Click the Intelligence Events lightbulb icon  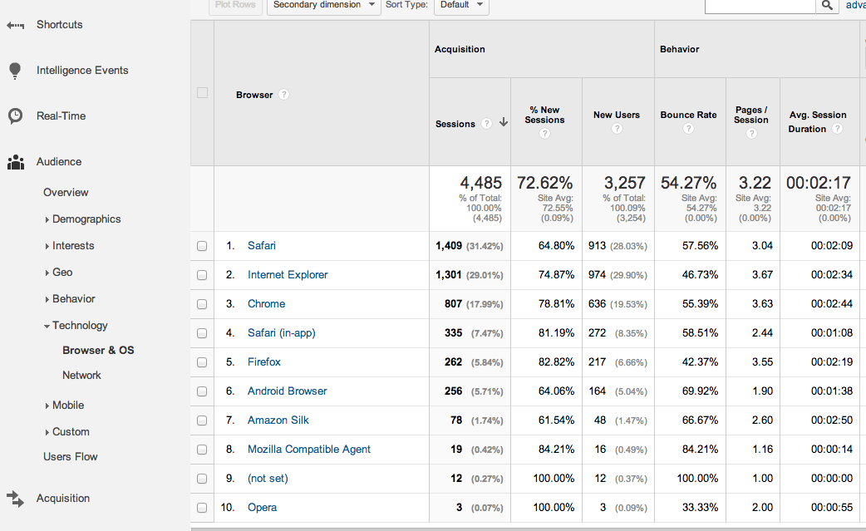point(15,71)
